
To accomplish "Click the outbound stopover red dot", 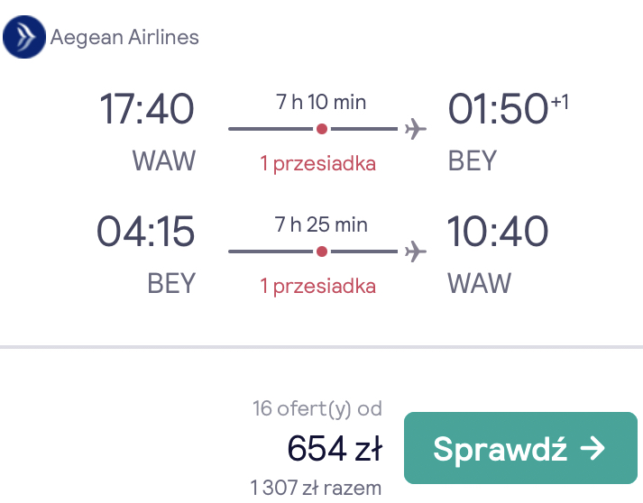I will point(322,129).
